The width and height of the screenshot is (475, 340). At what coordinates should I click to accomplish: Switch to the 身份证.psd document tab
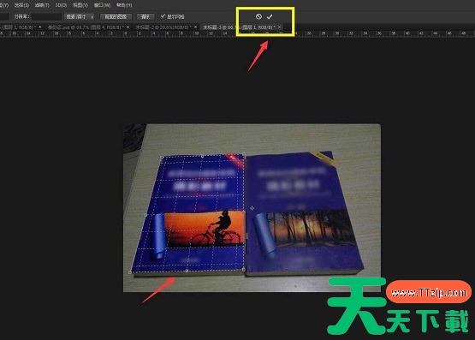(x=86, y=27)
